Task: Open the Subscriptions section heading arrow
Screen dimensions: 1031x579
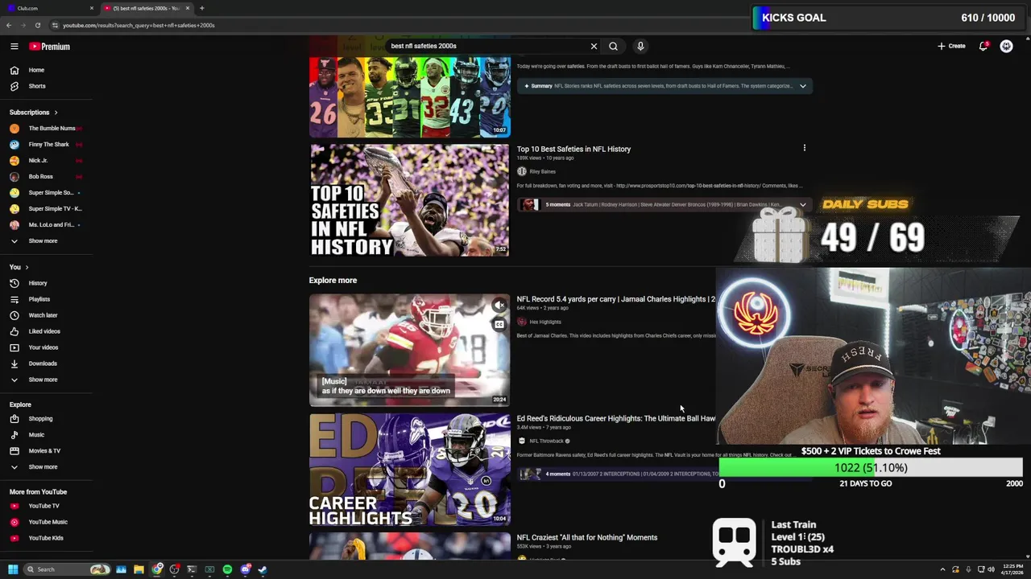Action: (x=56, y=113)
